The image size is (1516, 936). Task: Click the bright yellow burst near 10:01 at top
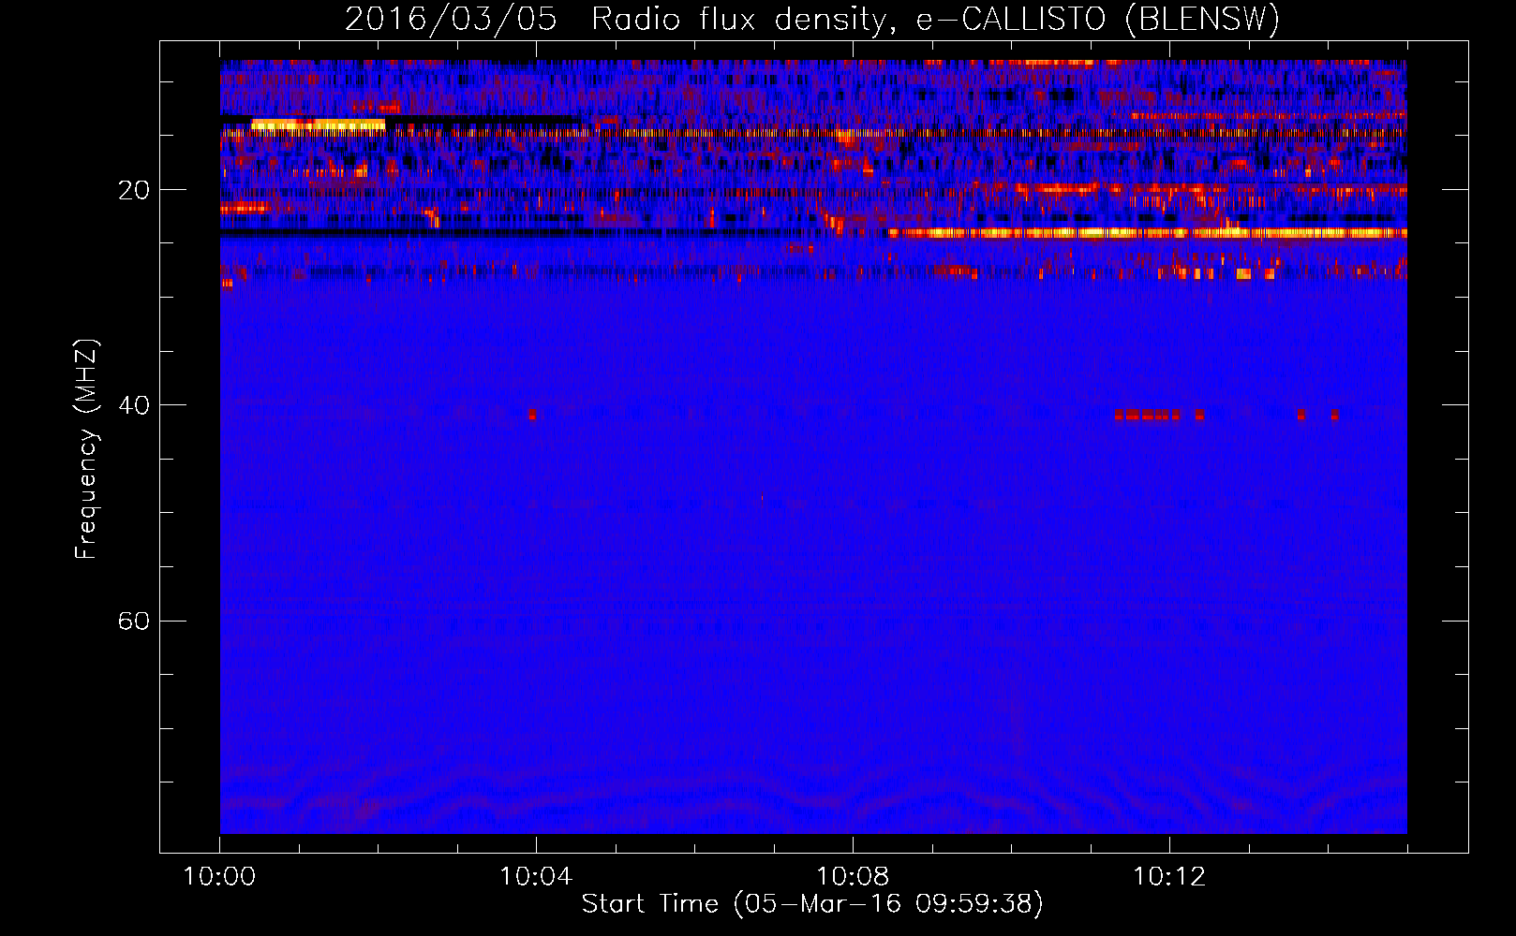319,124
